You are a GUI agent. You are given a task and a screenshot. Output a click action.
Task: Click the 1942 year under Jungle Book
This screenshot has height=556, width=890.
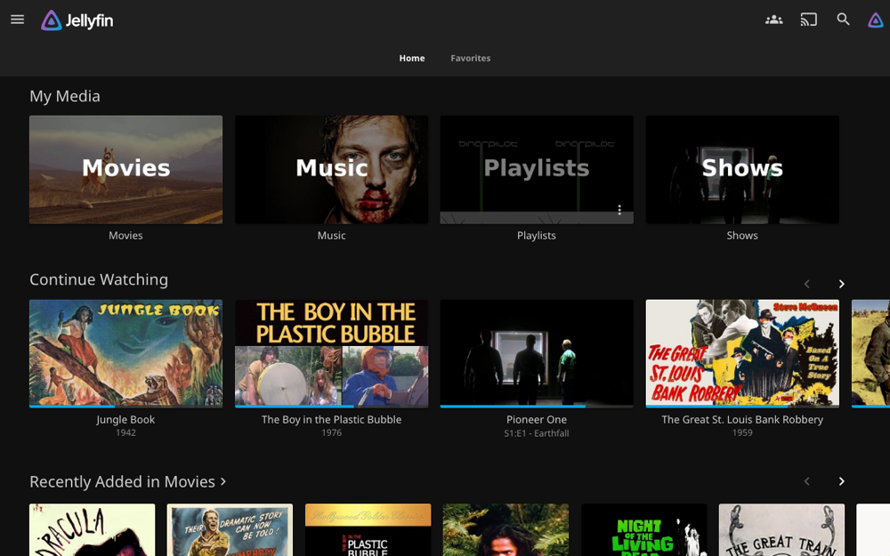tap(125, 433)
